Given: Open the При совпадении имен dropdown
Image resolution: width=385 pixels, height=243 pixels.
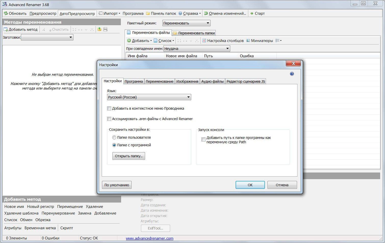Looking at the screenshot, I should pos(197,49).
